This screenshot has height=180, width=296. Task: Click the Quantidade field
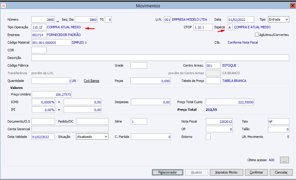(x=51, y=81)
